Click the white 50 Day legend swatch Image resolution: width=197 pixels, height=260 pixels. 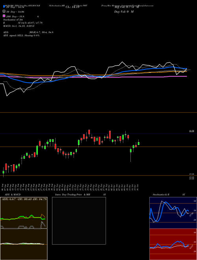tap(4, 11)
